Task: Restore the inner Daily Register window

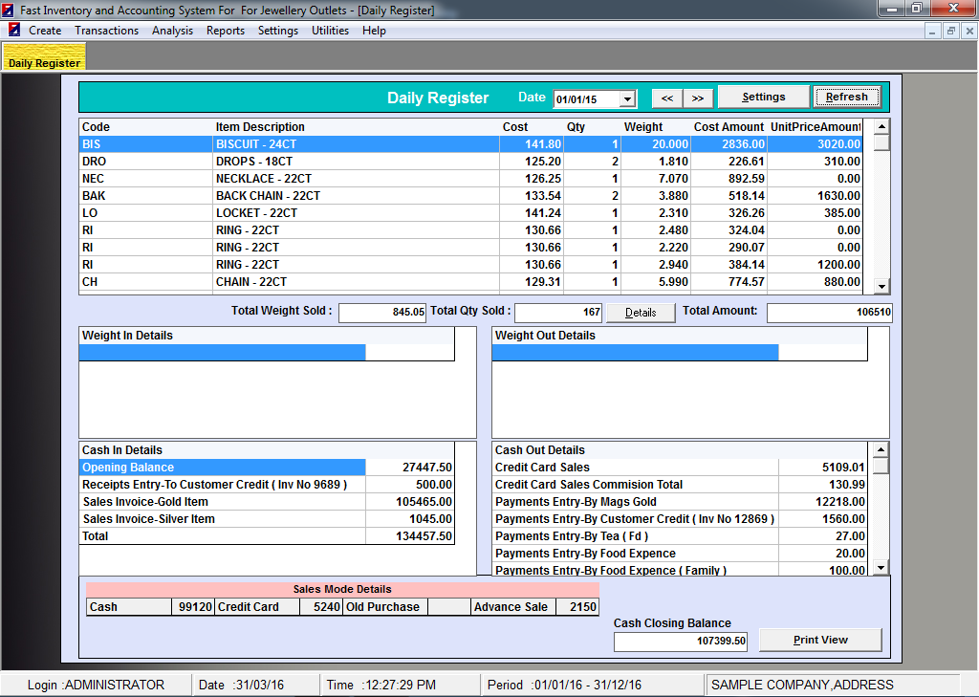Action: point(950,31)
